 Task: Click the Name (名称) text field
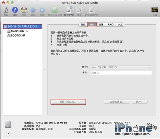pyautogui.click(x=121, y=73)
